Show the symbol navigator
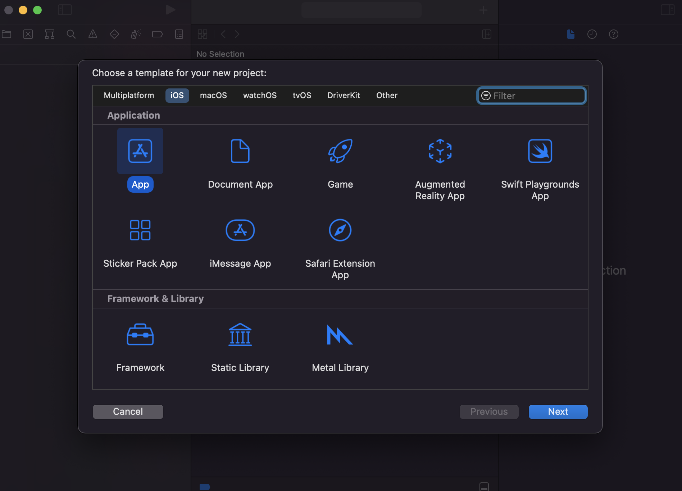Viewport: 682px width, 491px height. [50, 34]
